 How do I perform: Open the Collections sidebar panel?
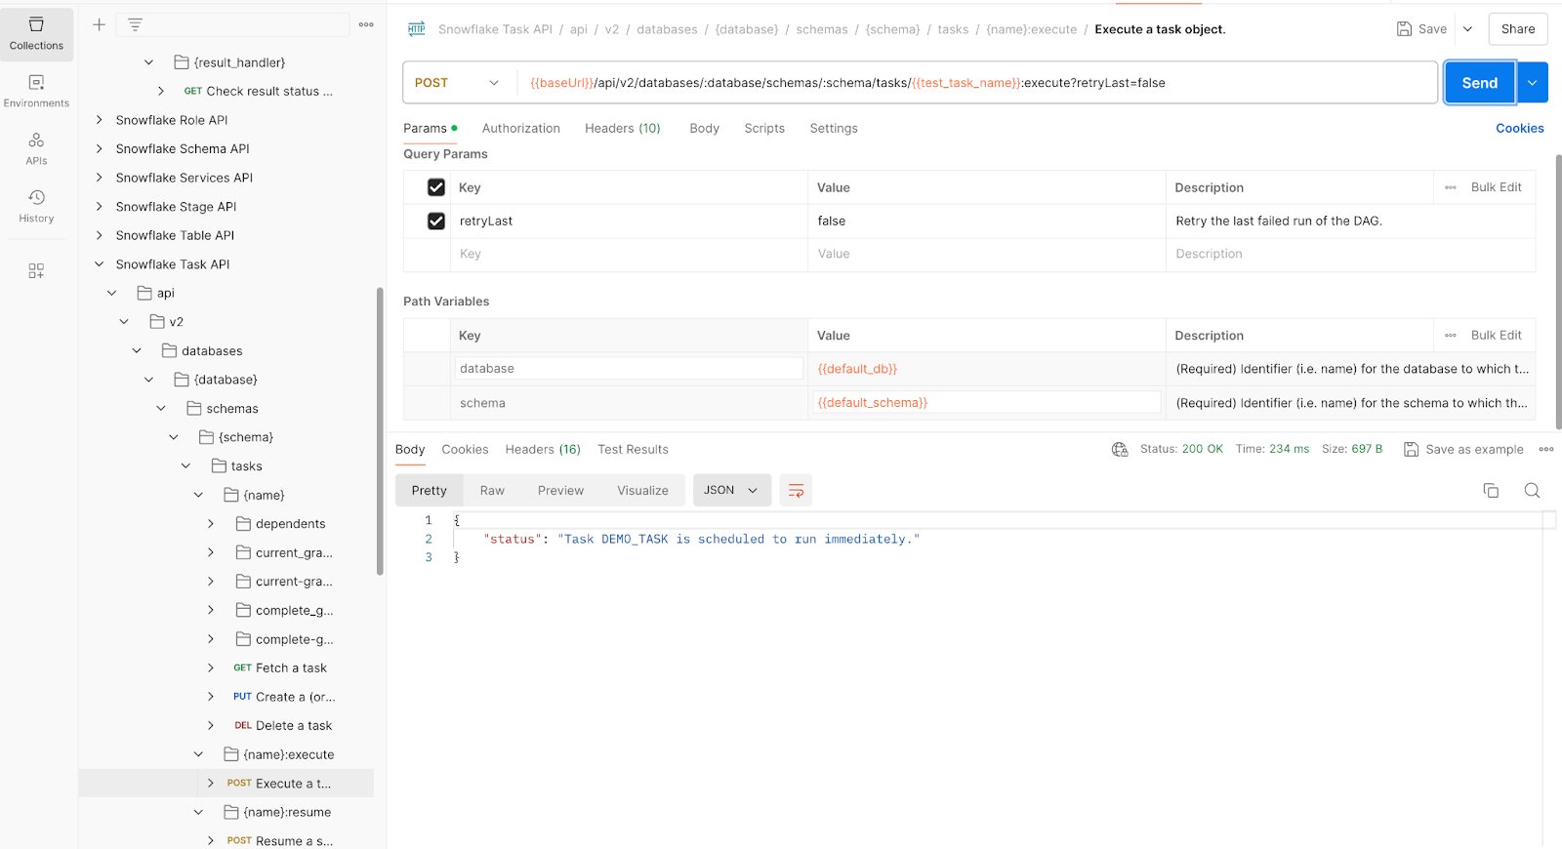coord(36,33)
